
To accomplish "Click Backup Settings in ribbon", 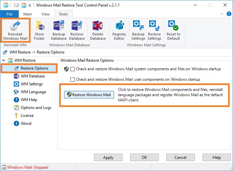I will (138, 30).
